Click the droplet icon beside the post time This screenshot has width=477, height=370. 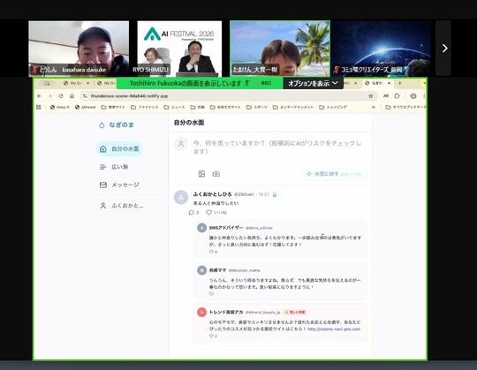pyautogui.click(x=275, y=194)
